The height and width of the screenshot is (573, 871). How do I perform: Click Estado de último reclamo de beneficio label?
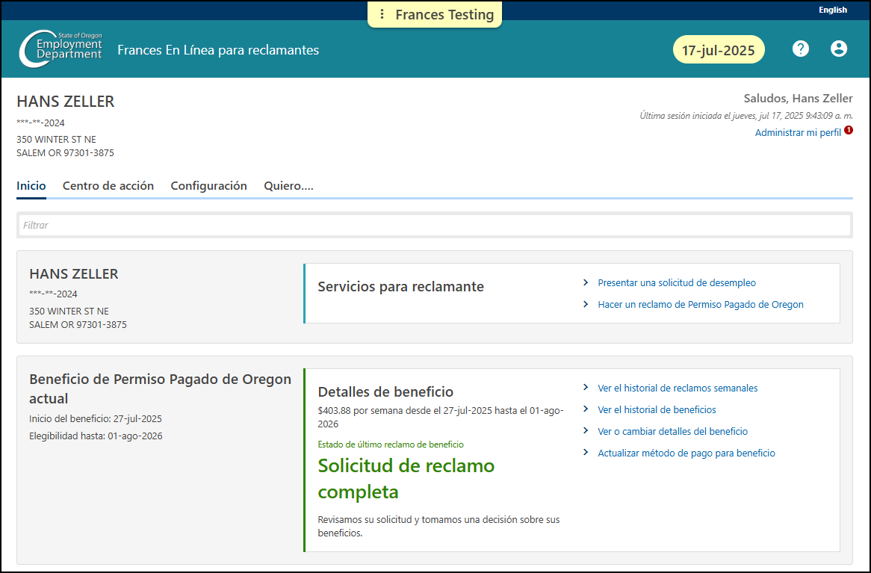(391, 445)
